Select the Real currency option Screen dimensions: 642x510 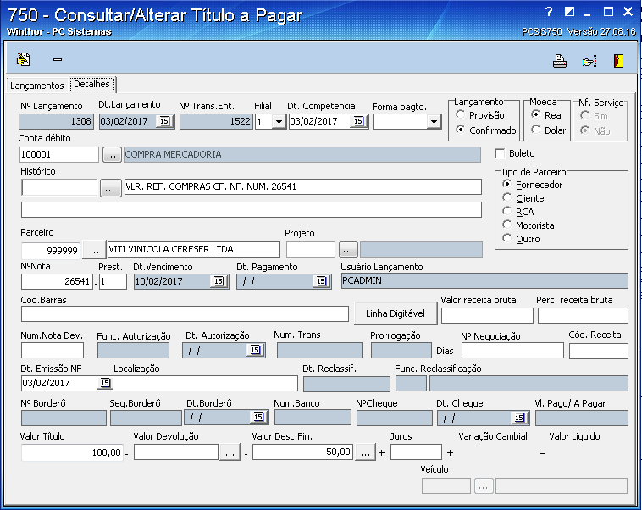click(535, 114)
